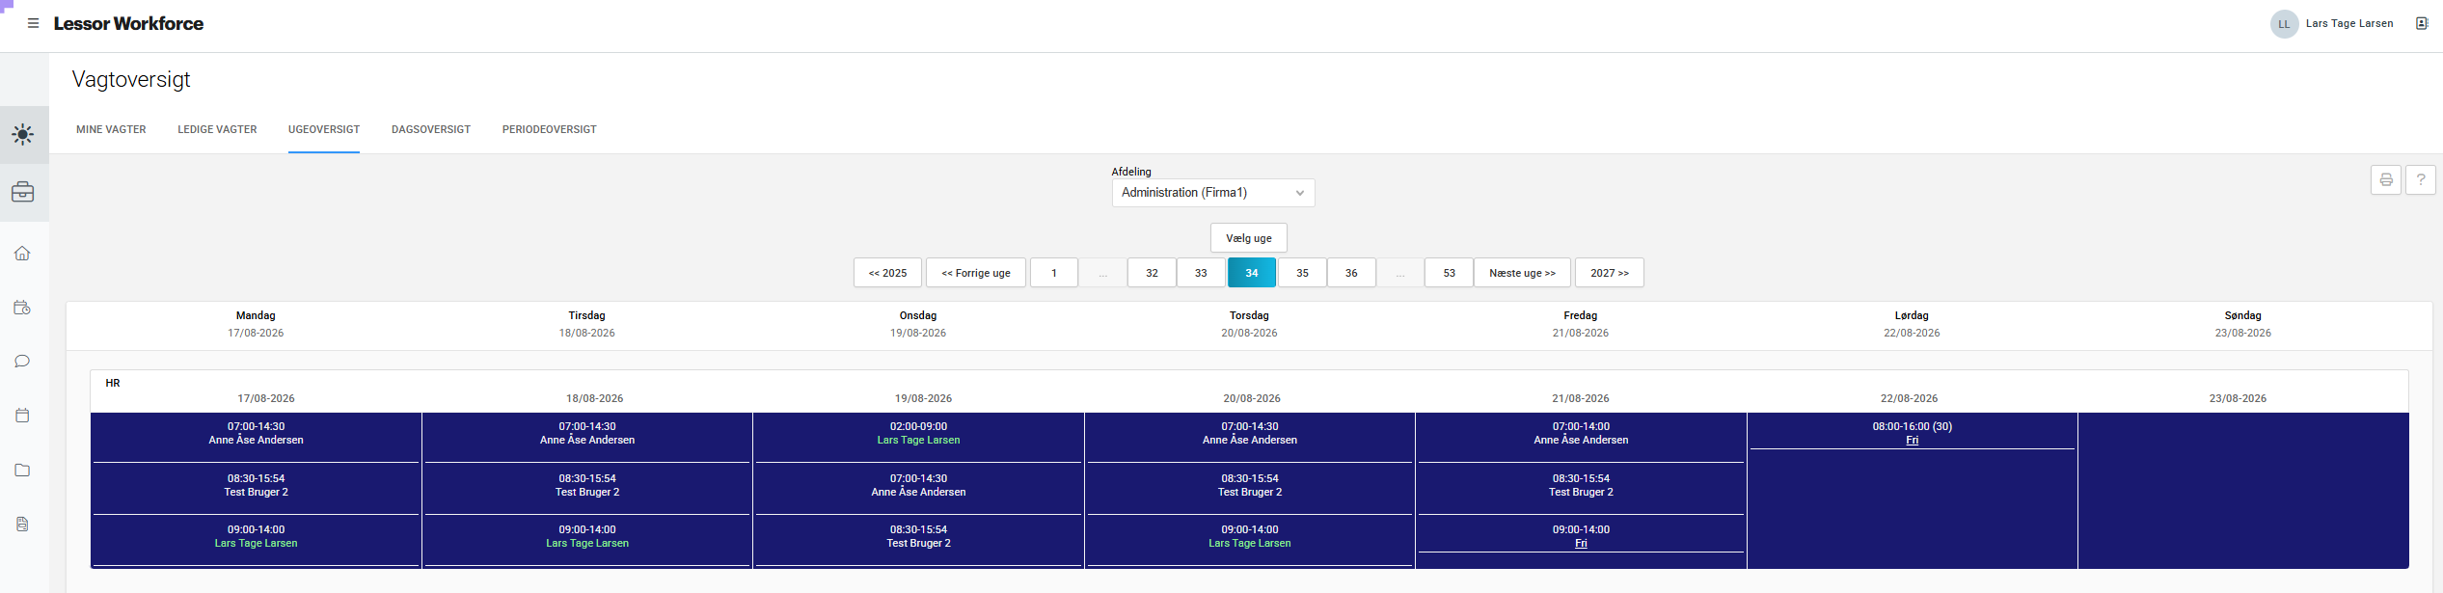Go to home via sidebar house icon
The width and height of the screenshot is (2443, 593).
pyautogui.click(x=22, y=254)
